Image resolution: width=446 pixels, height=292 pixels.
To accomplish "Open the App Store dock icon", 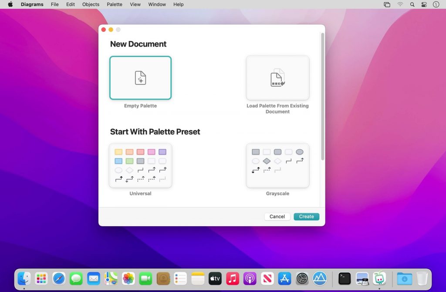I will pos(284,278).
